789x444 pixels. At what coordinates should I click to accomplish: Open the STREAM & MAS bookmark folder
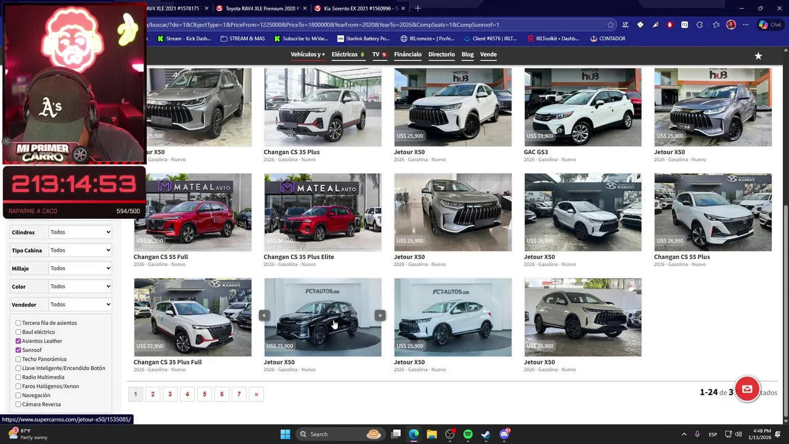(242, 38)
